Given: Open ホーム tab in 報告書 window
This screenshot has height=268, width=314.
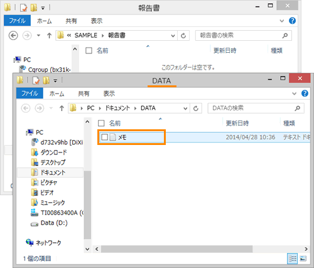Looking at the screenshot, I should (x=45, y=21).
